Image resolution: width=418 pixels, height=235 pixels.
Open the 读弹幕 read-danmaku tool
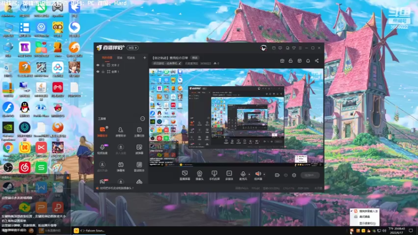pyautogui.click(x=139, y=149)
